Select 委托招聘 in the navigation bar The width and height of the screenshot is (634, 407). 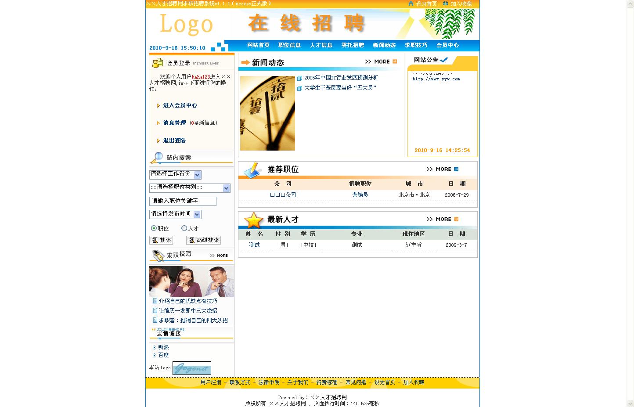pos(353,45)
